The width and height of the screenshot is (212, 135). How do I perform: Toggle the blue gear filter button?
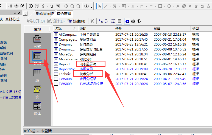pyautogui.click(x=127, y=21)
